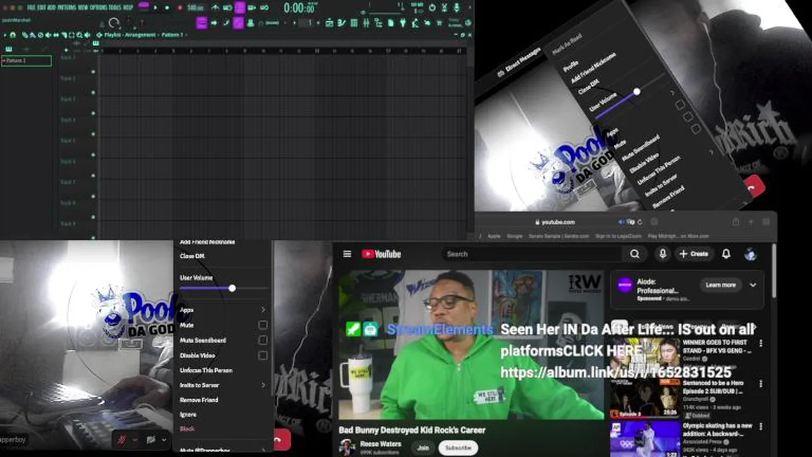Toggle FL Studio pattern/song mode switch
The height and width of the screenshot is (457, 812).
(144, 8)
